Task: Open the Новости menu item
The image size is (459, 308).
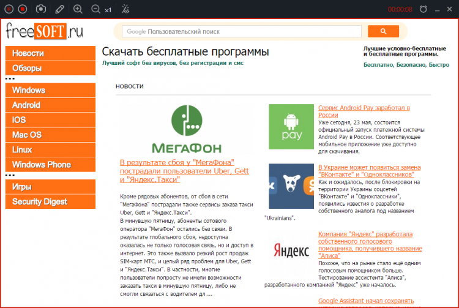Action: click(x=50, y=53)
